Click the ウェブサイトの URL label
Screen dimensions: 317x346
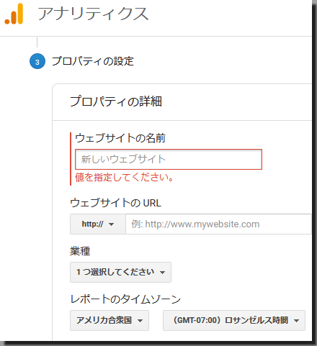coord(116,203)
